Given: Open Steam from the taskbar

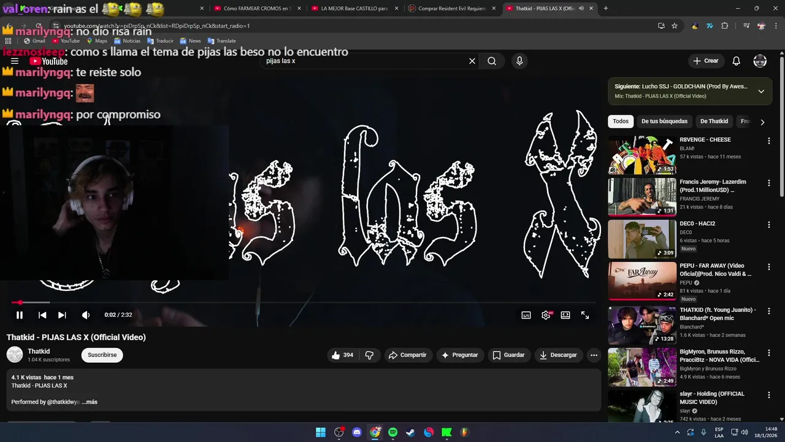Looking at the screenshot, I should coord(411,432).
